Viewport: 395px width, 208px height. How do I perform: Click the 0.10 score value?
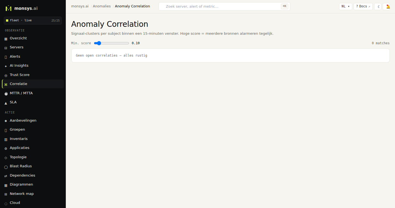click(x=136, y=43)
